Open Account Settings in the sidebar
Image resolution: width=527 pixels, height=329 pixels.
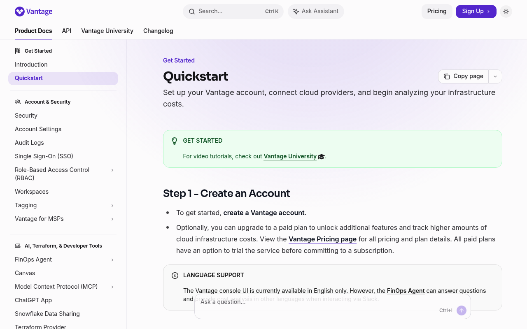coord(63,129)
